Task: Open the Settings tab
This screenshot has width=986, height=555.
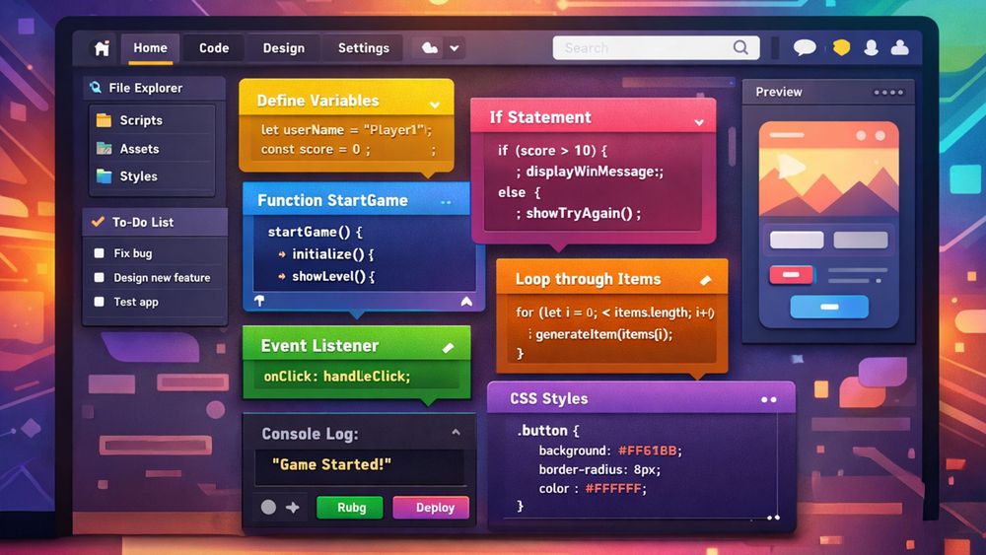Action: (364, 47)
